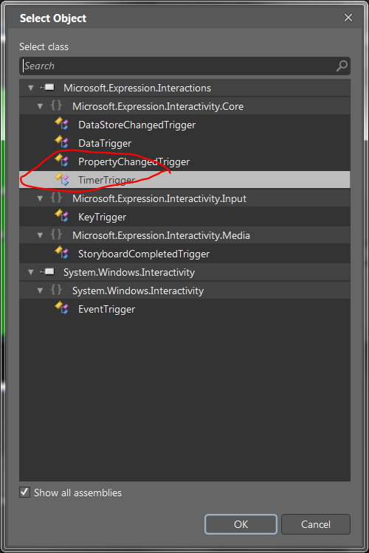Click the search magnifier icon
Viewport: 369px width, 553px height.
(x=342, y=66)
